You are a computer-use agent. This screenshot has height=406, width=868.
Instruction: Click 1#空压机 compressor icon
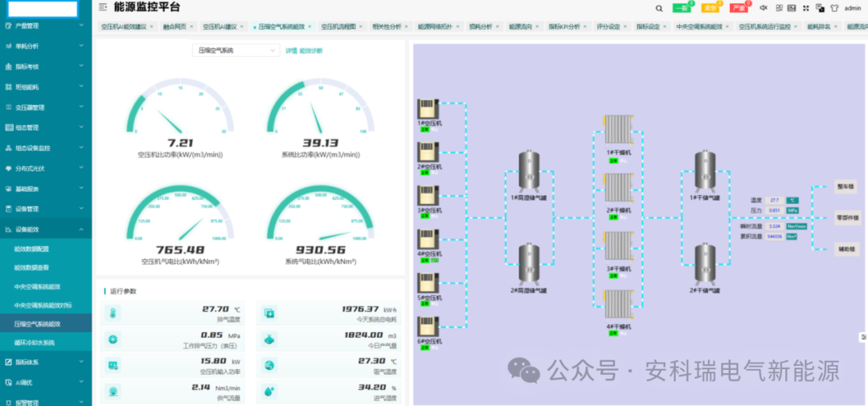(428, 109)
